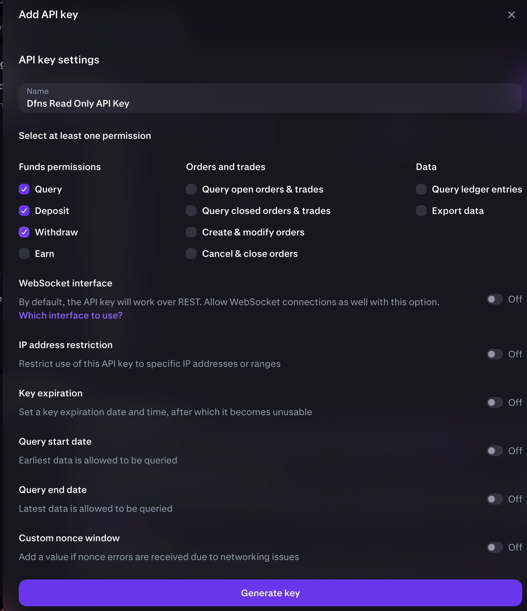Viewport: 527px width, 611px height.
Task: Click the Generate key button
Action: (270, 593)
